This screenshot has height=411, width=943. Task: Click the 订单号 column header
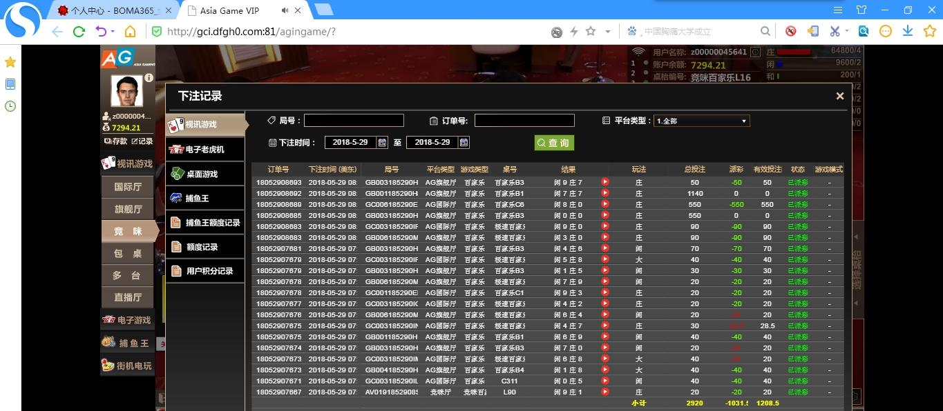tap(278, 169)
